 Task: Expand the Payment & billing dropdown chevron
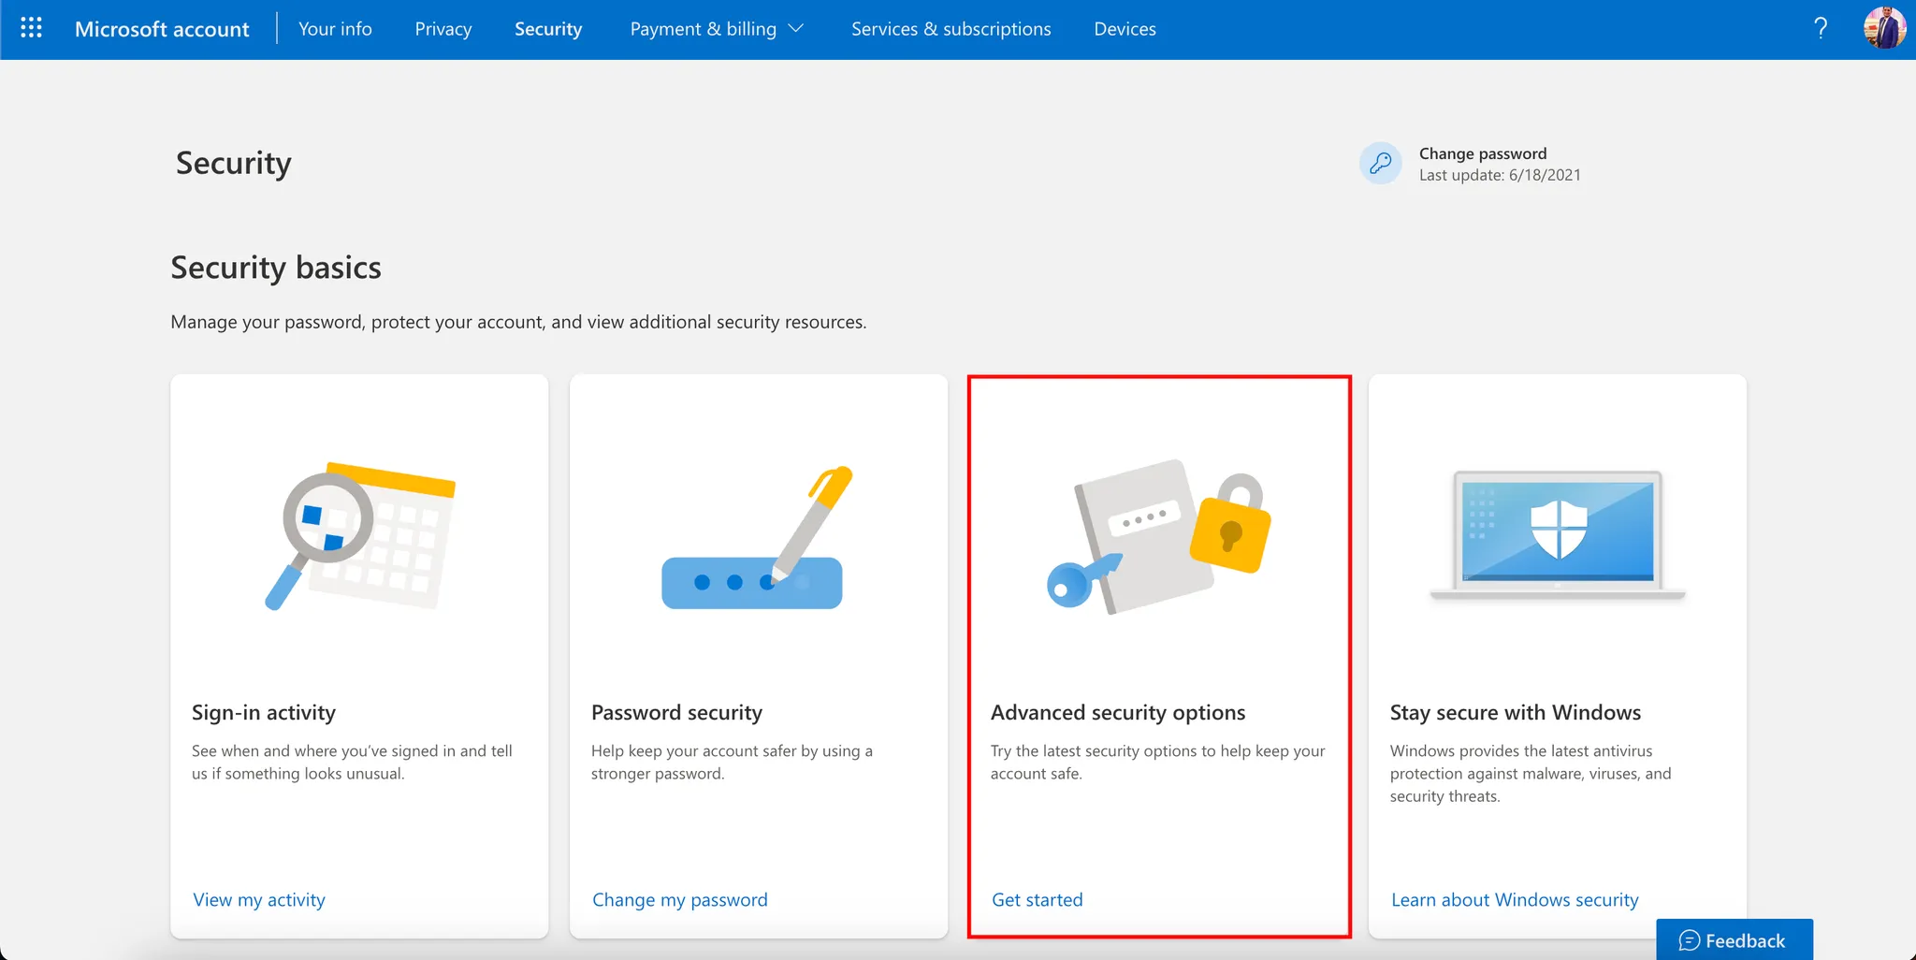796,29
